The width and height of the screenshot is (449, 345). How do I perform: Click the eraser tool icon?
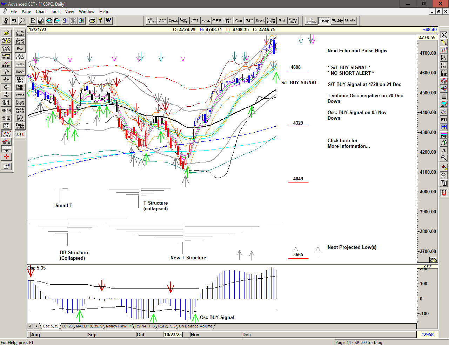point(444,167)
